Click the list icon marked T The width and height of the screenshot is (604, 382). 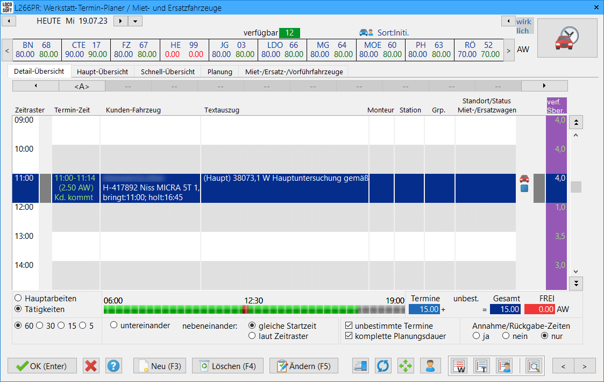tap(482, 366)
